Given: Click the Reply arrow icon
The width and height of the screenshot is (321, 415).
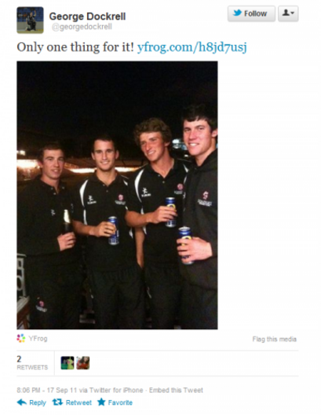Looking at the screenshot, I should 22,402.
